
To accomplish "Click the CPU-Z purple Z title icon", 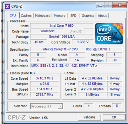I will point(7,7).
